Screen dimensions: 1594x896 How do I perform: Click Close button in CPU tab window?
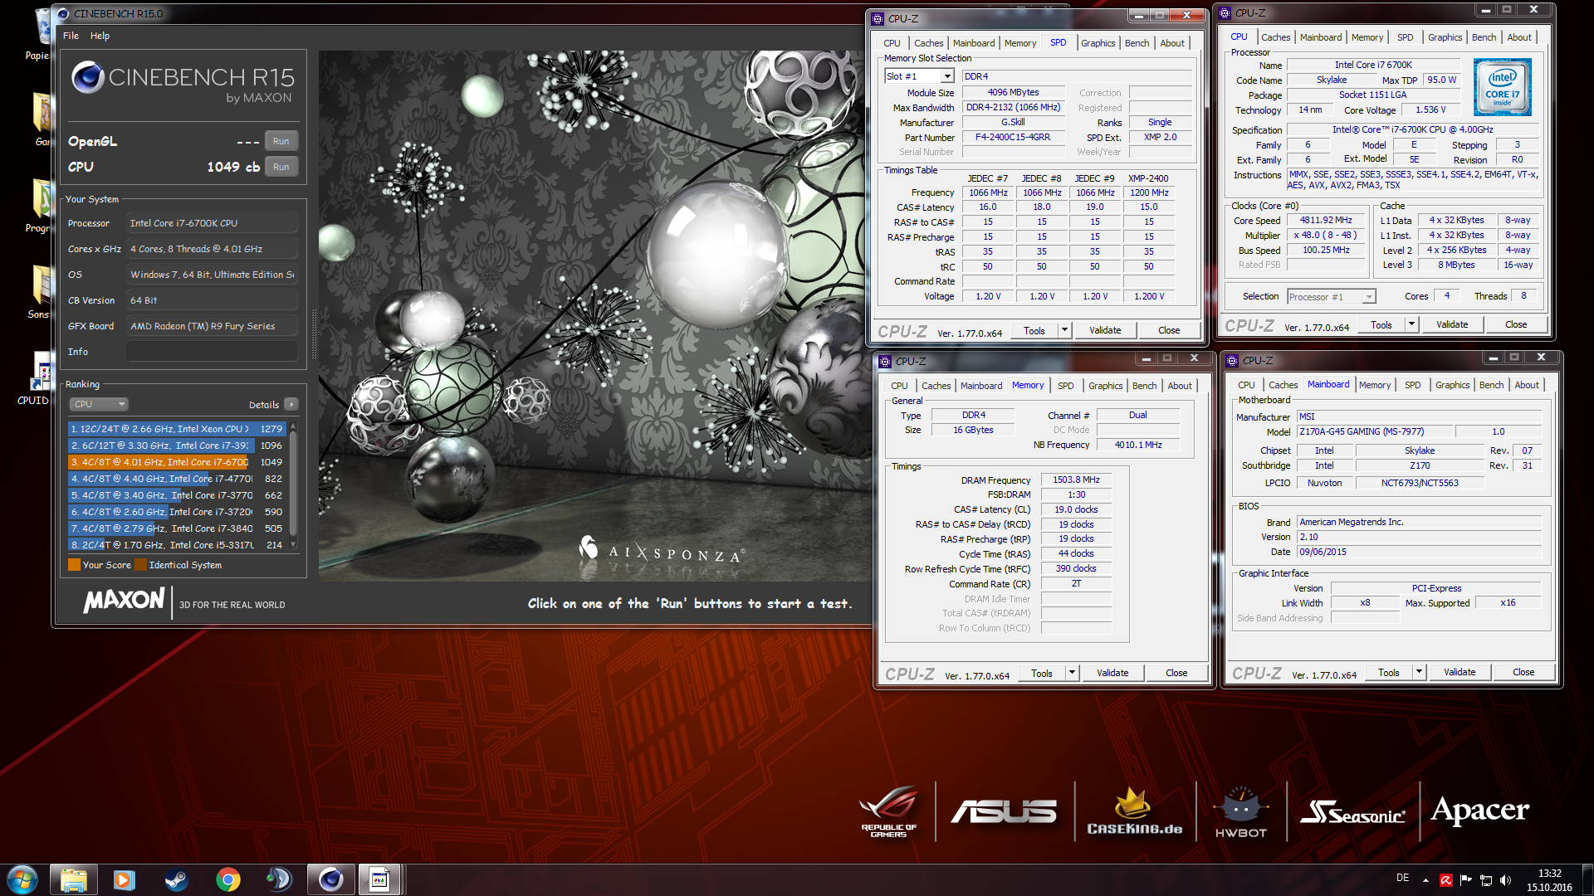click(1516, 324)
